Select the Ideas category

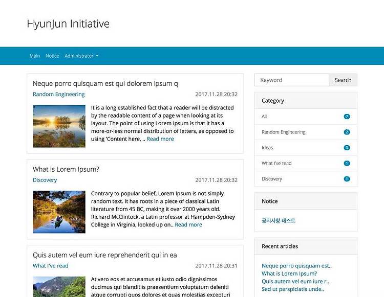(306, 148)
